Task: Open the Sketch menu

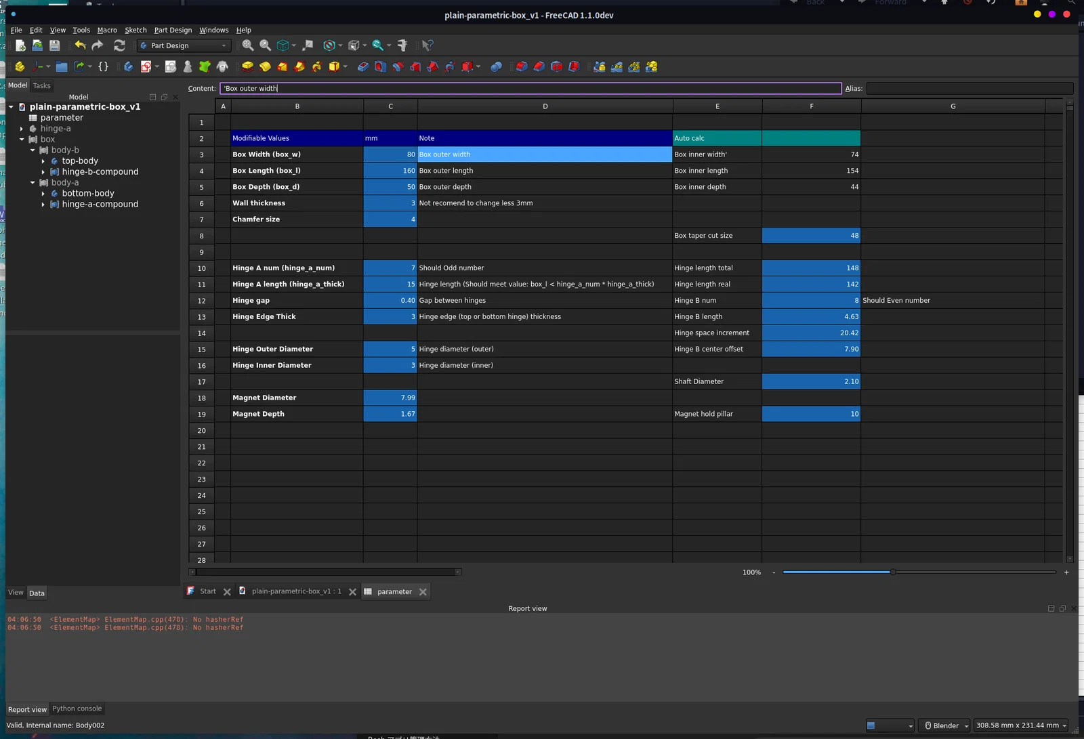Action: pyautogui.click(x=135, y=30)
